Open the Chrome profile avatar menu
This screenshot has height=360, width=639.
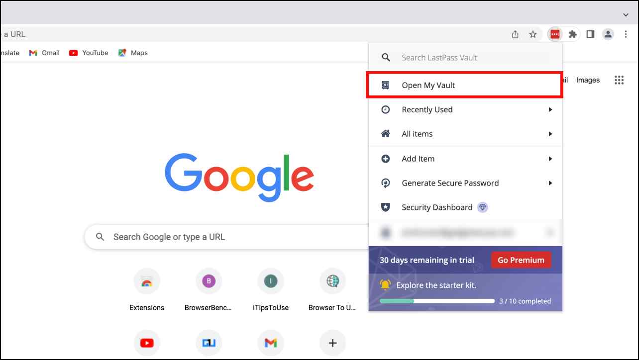click(608, 34)
